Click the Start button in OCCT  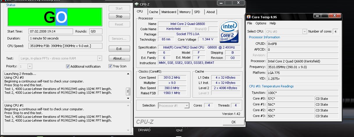click(x=119, y=8)
